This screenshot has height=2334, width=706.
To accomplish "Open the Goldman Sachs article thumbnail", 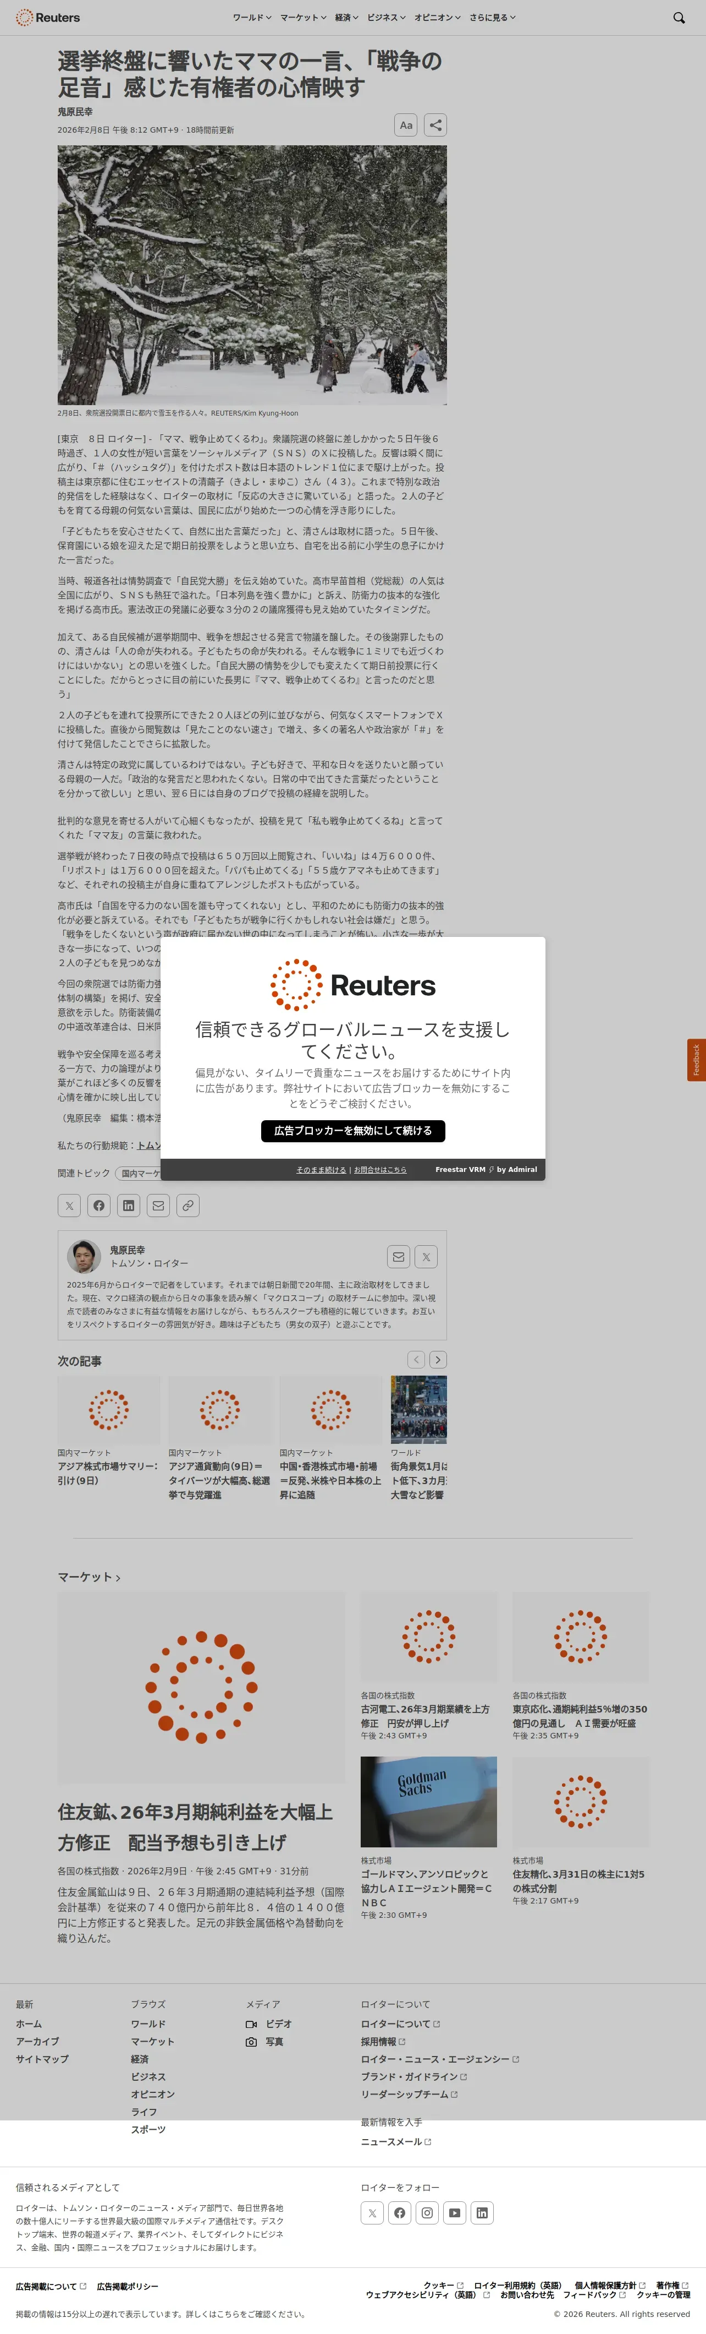I will (x=429, y=1801).
